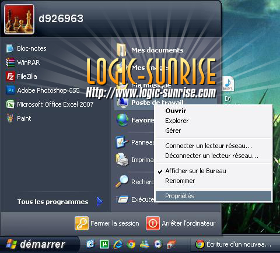The width and height of the screenshot is (280, 253).
Task: Open Bloc-notes from the start menu
Action: (x=26, y=48)
